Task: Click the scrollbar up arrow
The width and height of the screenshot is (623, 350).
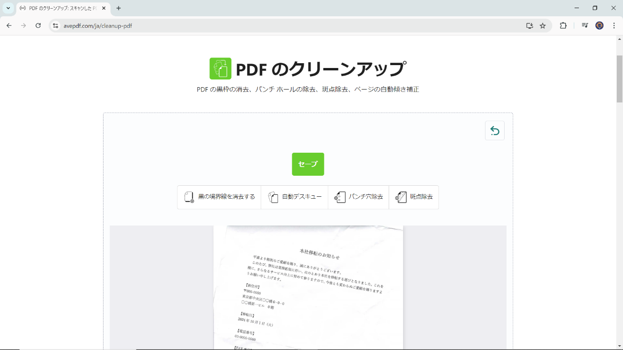Action: (x=619, y=39)
